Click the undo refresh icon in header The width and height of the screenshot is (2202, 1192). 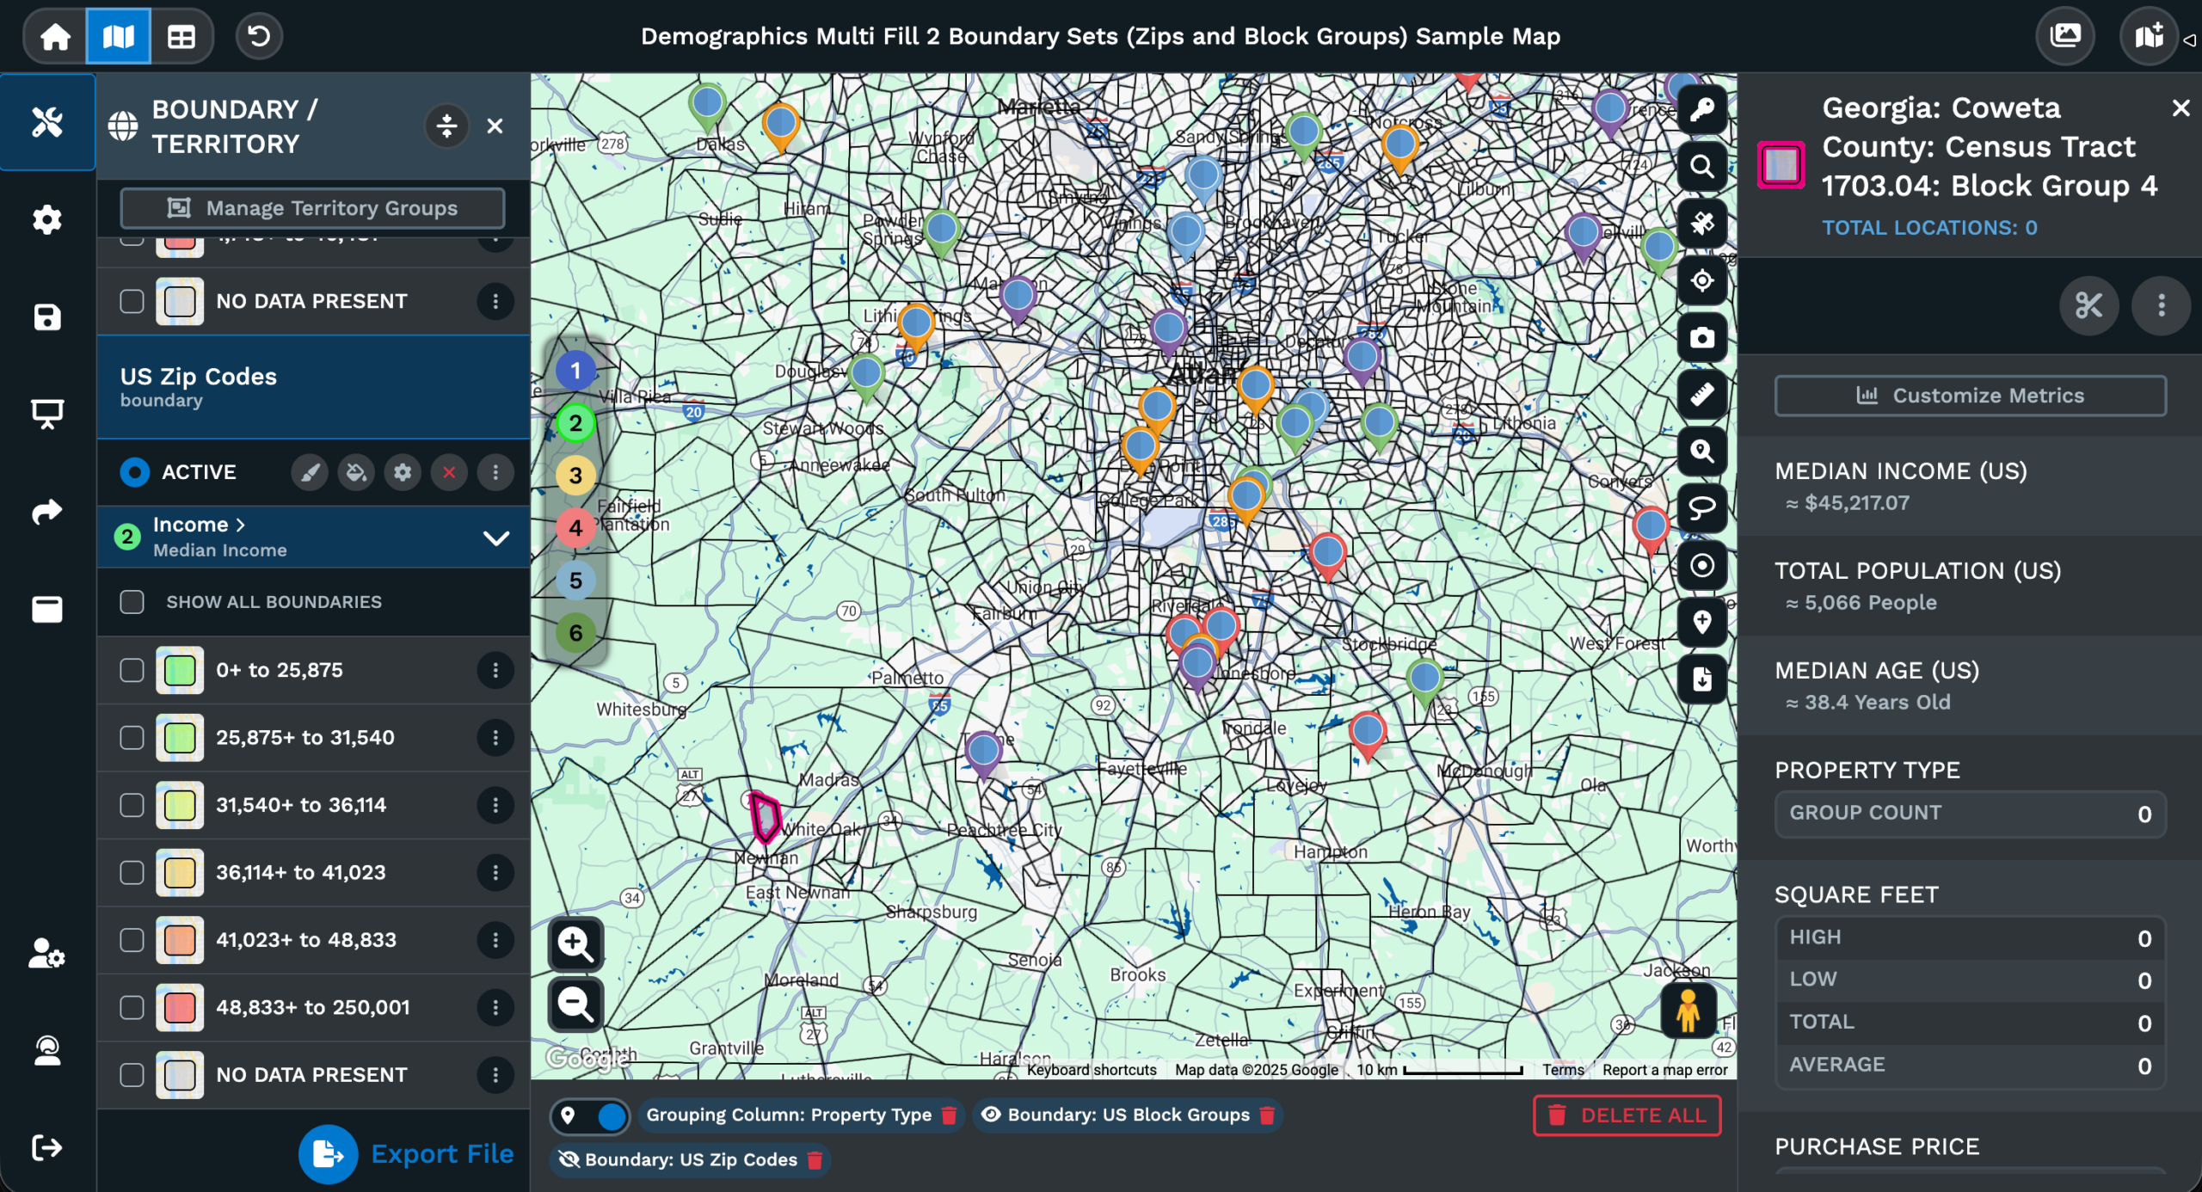click(x=259, y=36)
